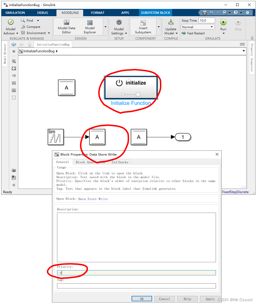
Task: Open the Callbacks tab in Block Properties
Action: (x=120, y=162)
